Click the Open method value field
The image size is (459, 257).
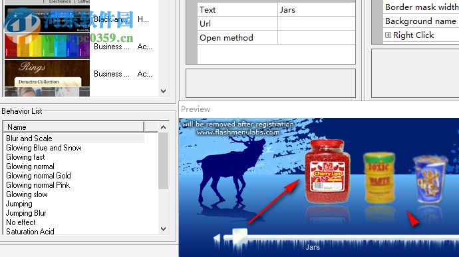(x=316, y=37)
